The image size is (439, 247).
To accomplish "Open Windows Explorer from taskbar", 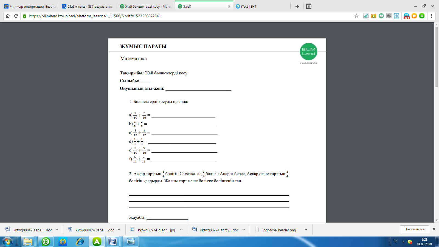I will [x=28, y=242].
